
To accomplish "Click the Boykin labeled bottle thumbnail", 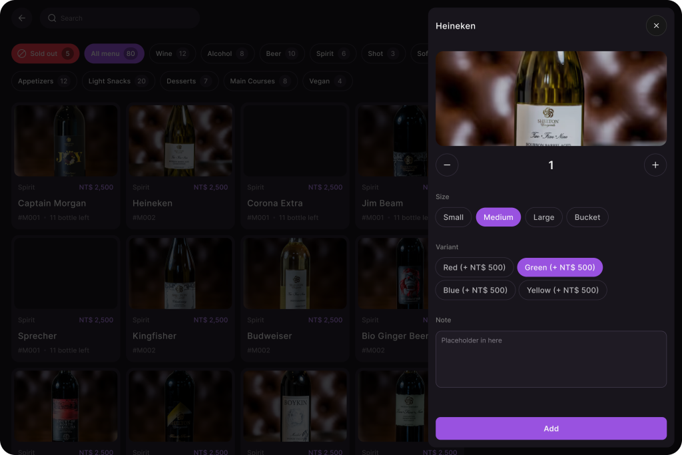I will point(295,406).
